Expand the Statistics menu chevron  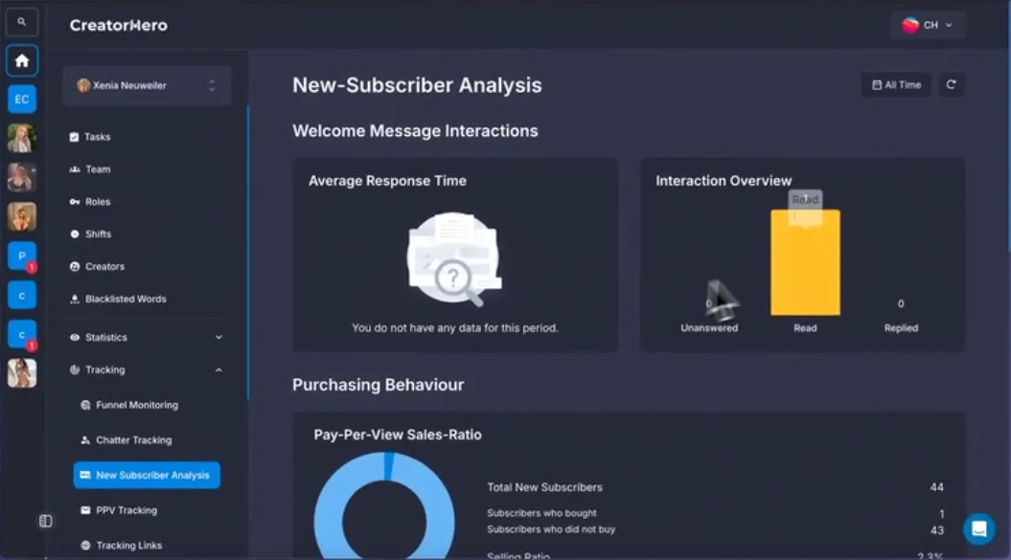[218, 337]
